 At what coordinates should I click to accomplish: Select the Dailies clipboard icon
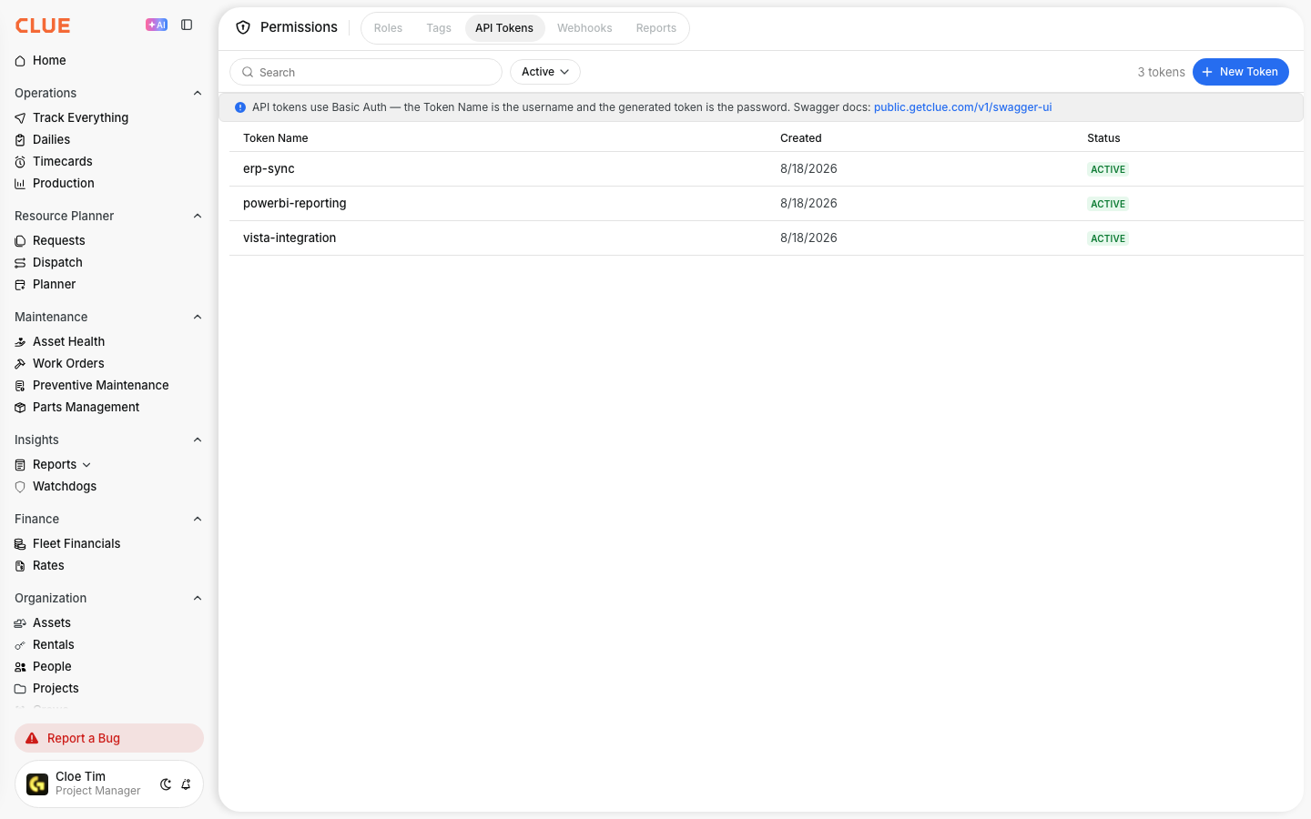coord(20,140)
